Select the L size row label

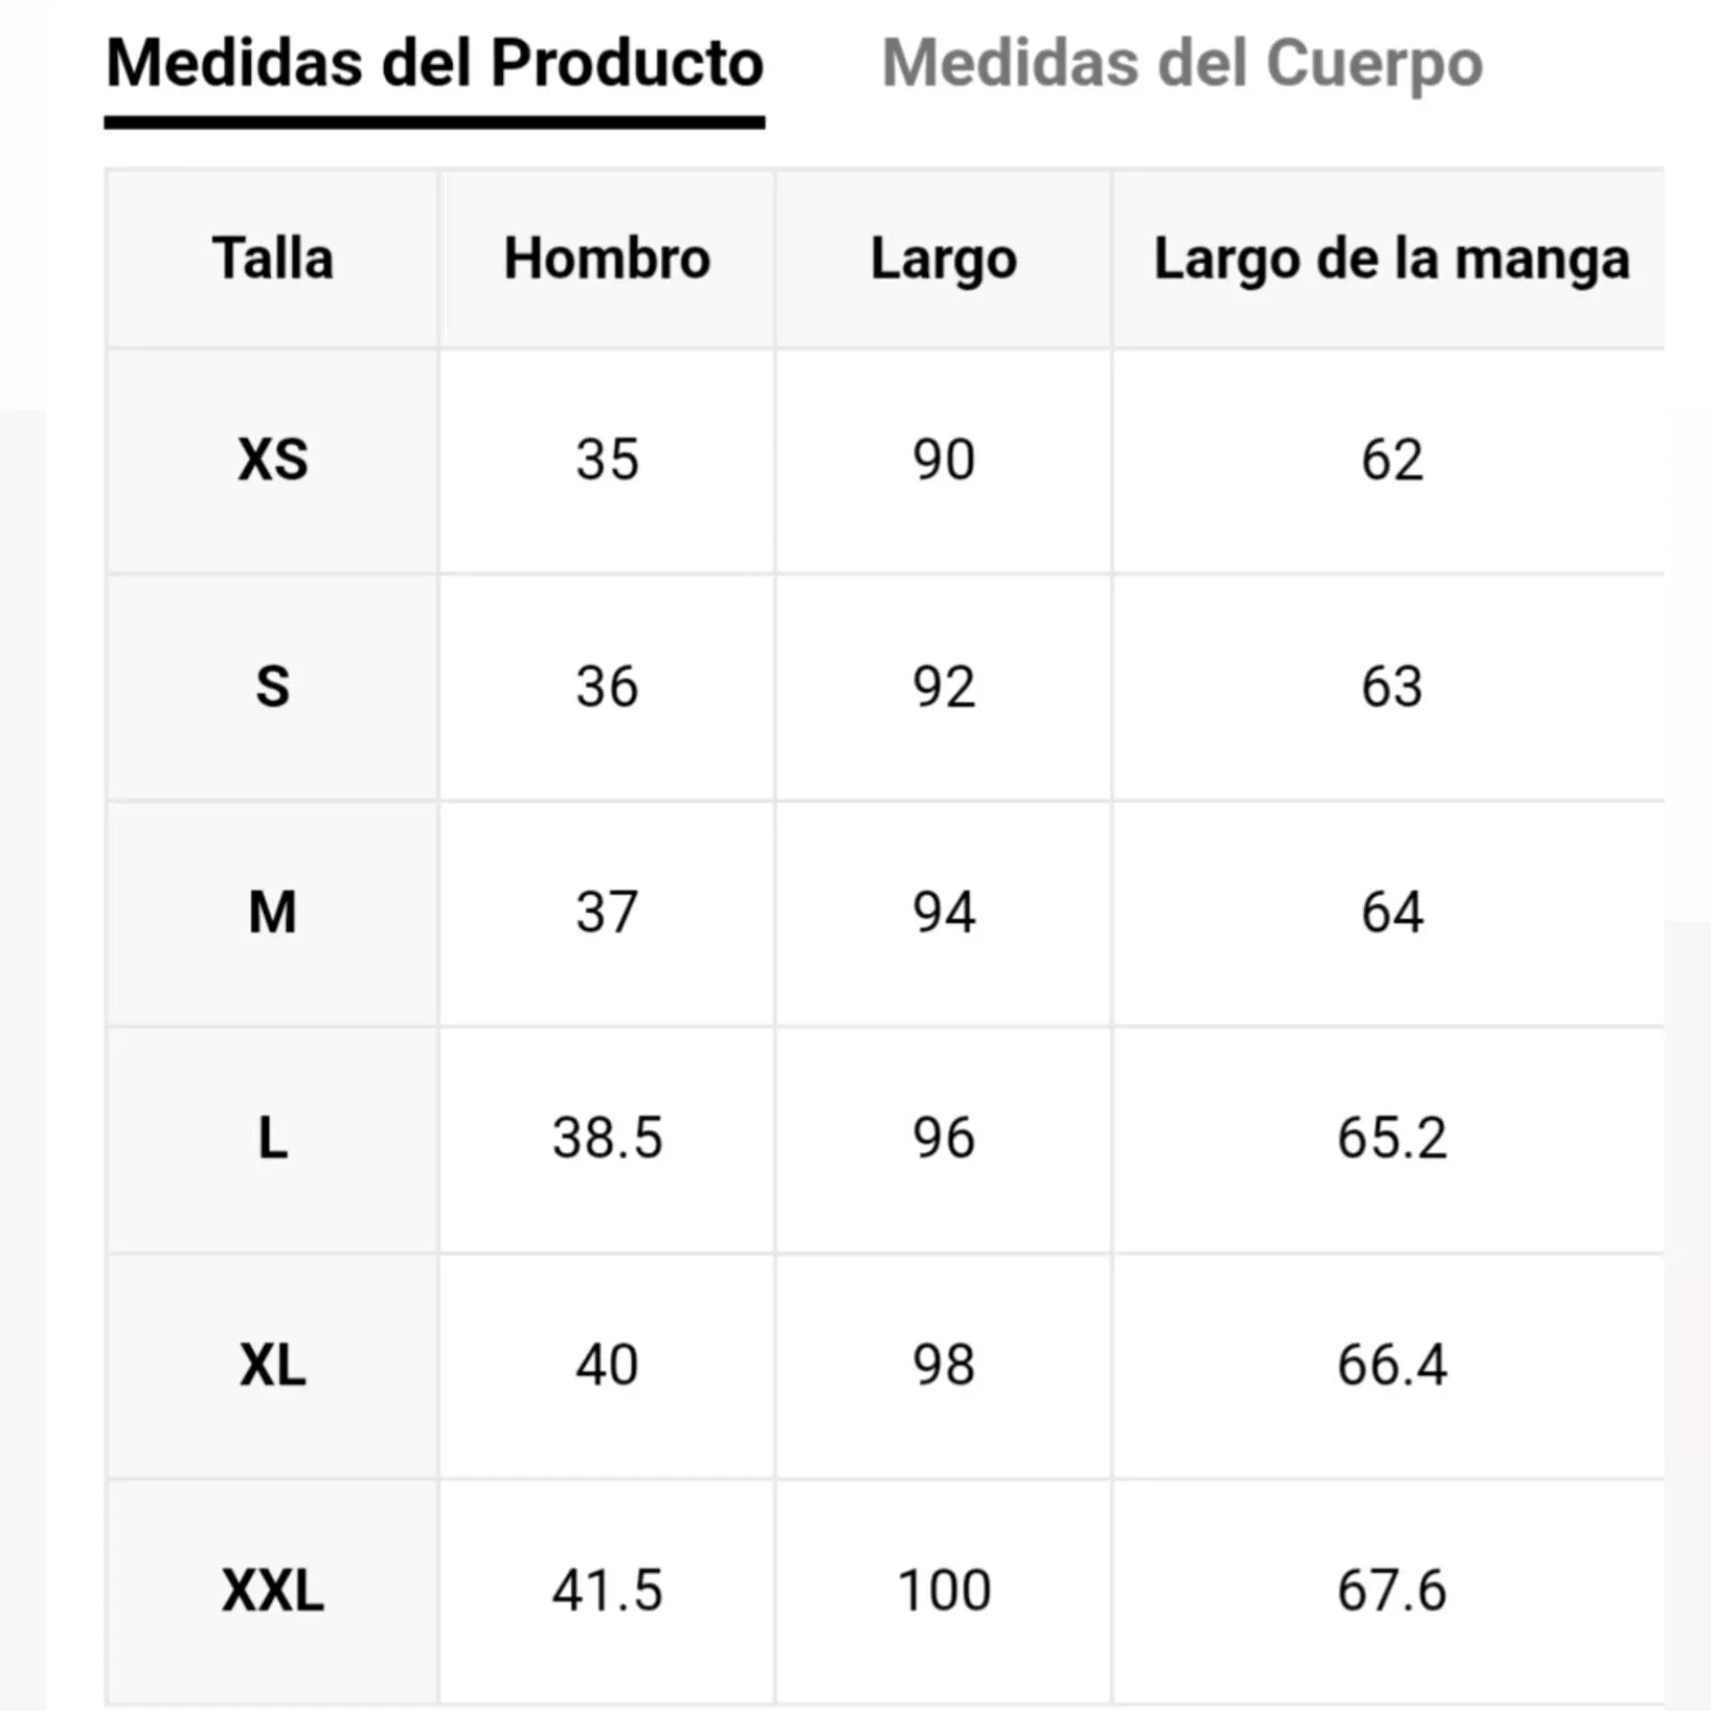pos(273,1139)
